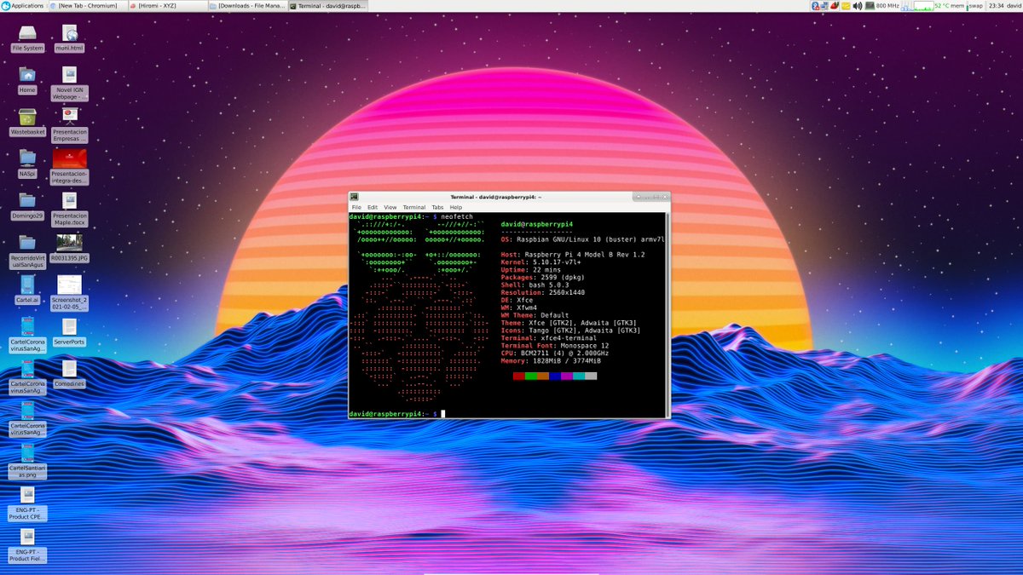Switch to Downloads - File Manager taskbar button
Screen dimensions: 1023x575
(x=248, y=5)
